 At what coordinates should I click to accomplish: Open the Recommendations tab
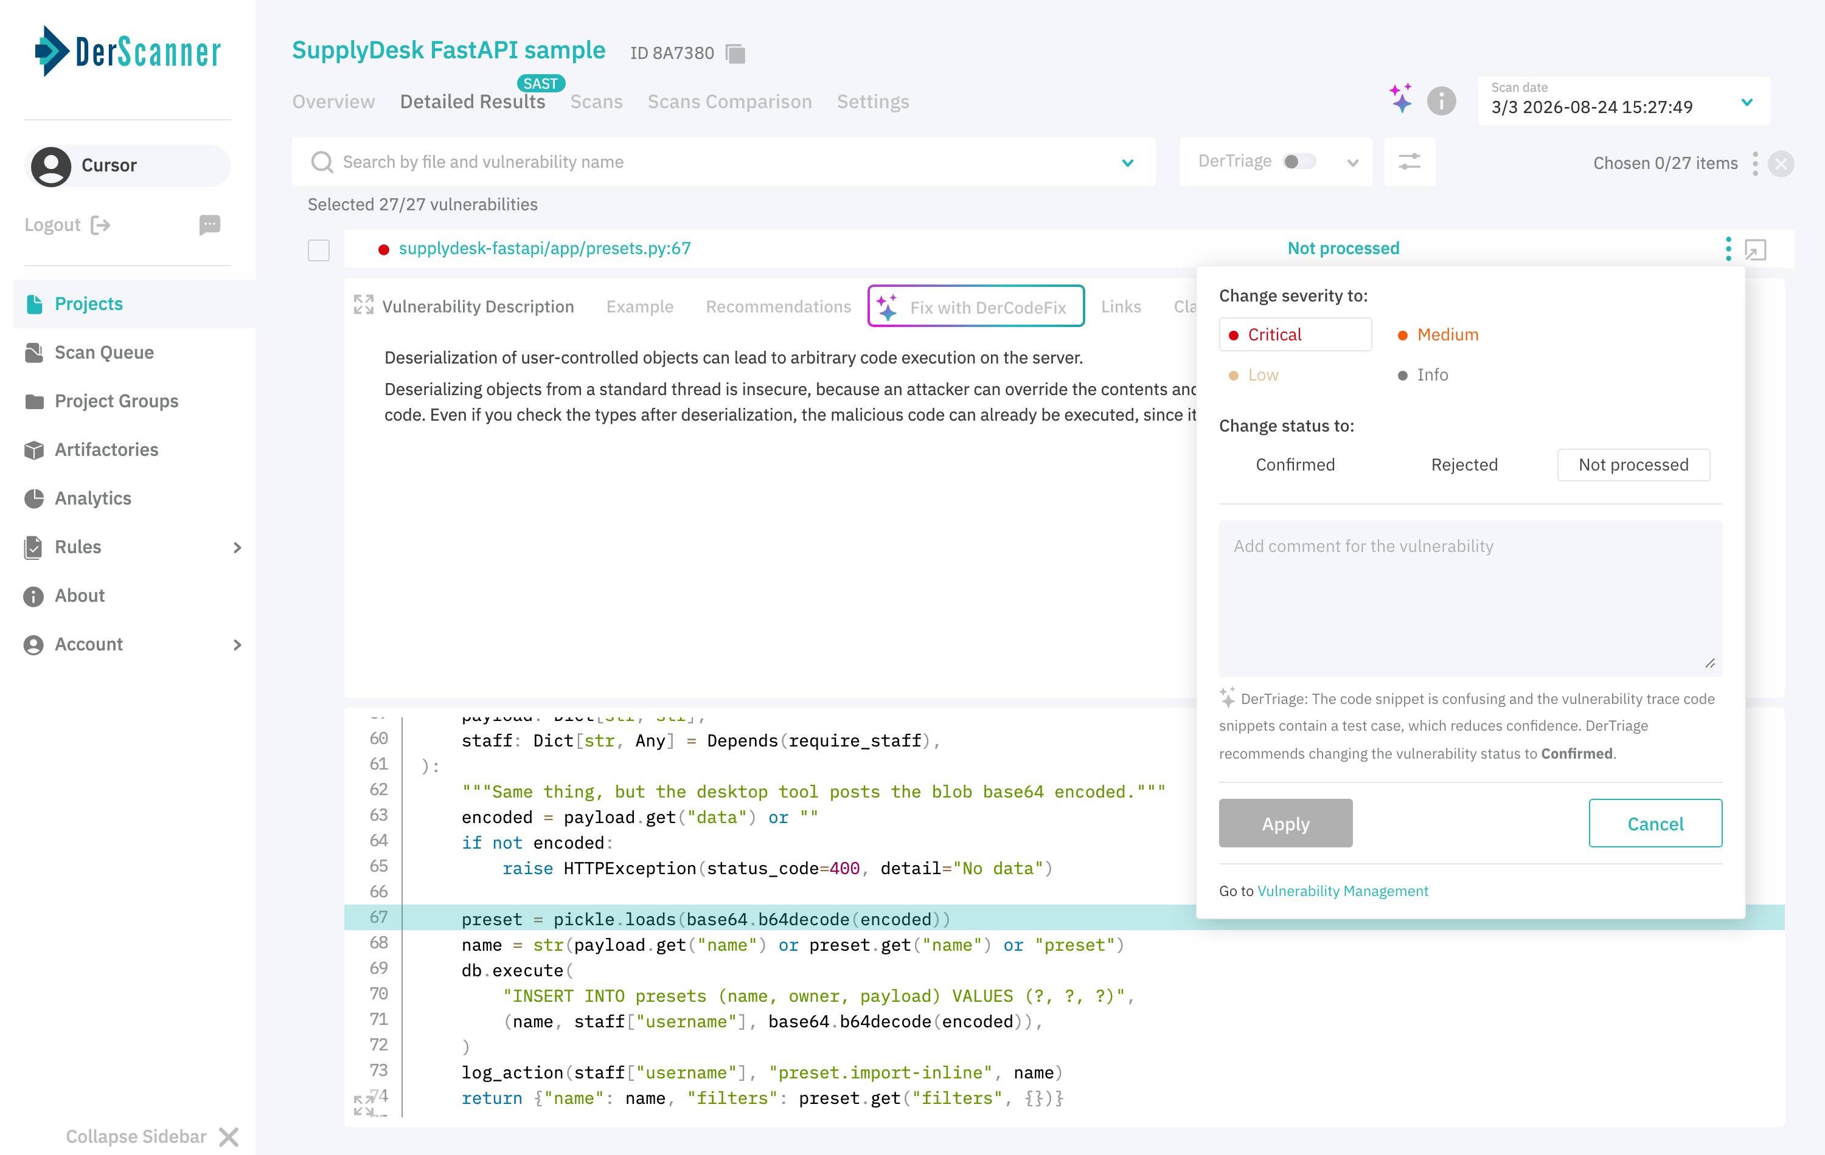pos(778,307)
